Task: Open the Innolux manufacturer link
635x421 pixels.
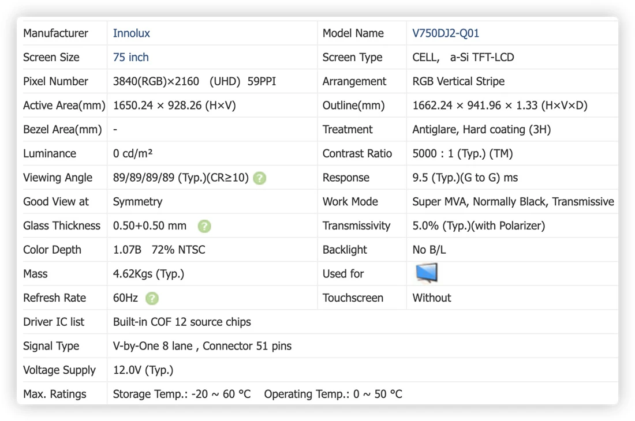Action: click(131, 33)
